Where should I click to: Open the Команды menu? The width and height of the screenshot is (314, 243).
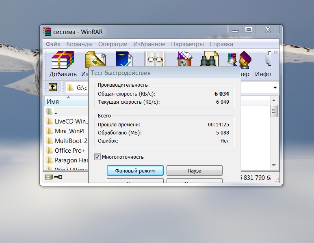click(x=79, y=44)
